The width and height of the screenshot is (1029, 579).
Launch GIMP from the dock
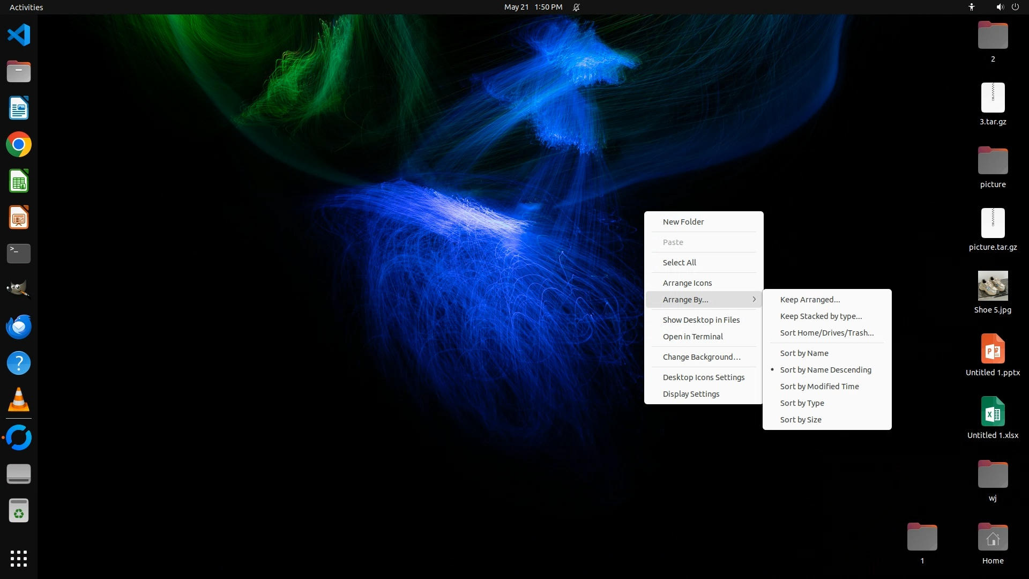[19, 289]
